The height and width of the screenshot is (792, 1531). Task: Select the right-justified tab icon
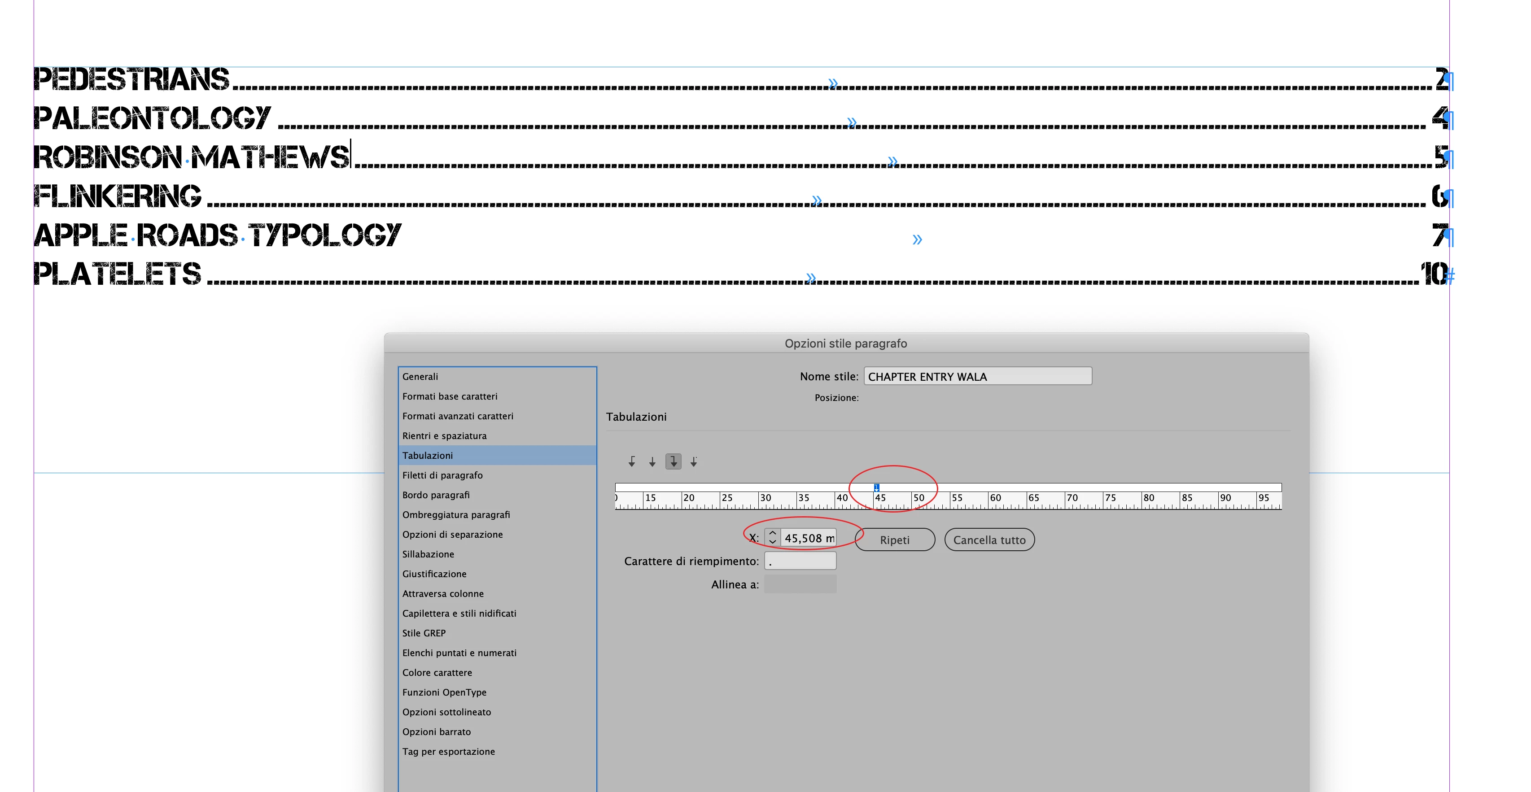click(673, 461)
